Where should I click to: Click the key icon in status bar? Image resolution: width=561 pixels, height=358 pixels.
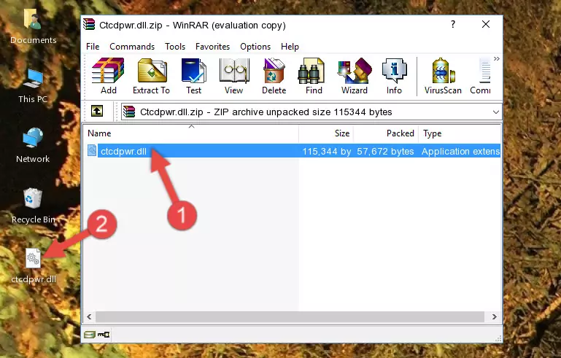point(104,335)
